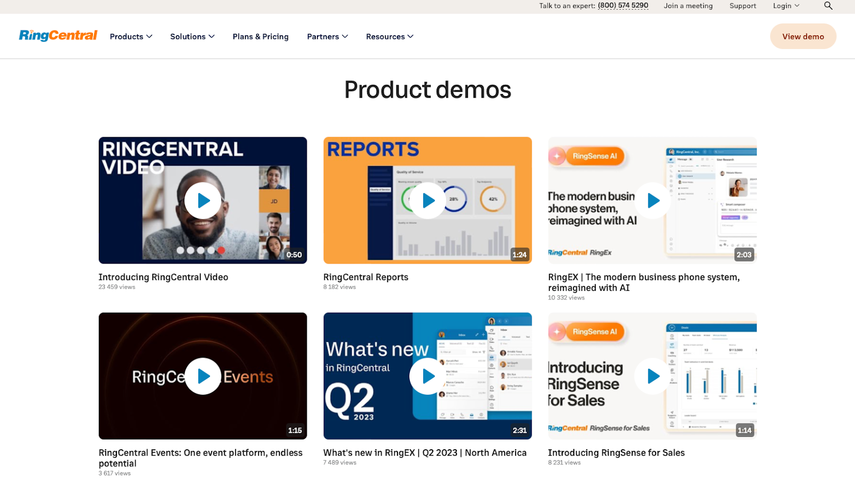The height and width of the screenshot is (485, 855).
Task: Open What's new in RingEX Q2 2023 title
Action: point(425,452)
